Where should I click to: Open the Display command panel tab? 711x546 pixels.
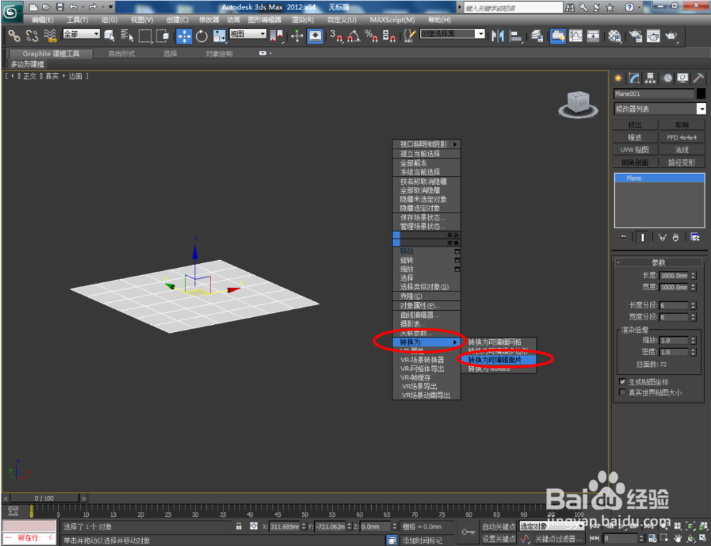tap(683, 78)
